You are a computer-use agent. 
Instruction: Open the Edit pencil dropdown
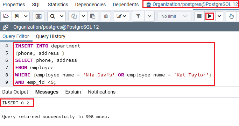pos(121,16)
